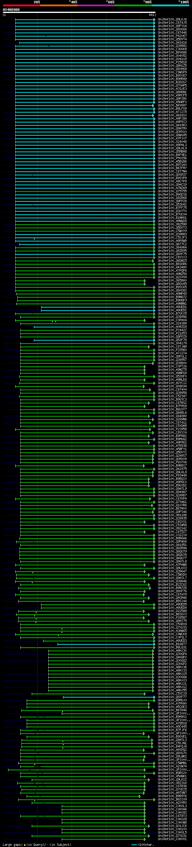Select hit label UniRef100_A7PJ07
The width and height of the screenshot is (192, 847).
172,139
